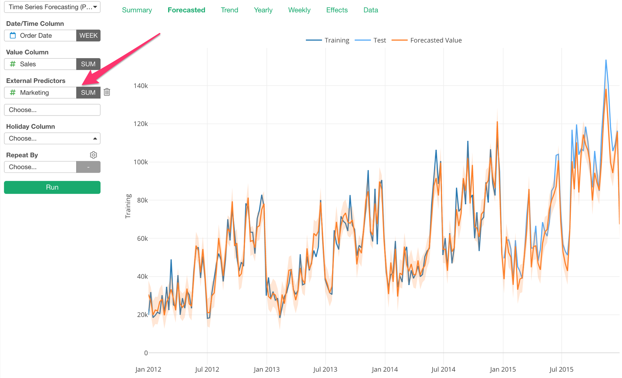This screenshot has width=622, height=378.
Task: Click the SUM aggregation for Marketing
Action: click(88, 93)
